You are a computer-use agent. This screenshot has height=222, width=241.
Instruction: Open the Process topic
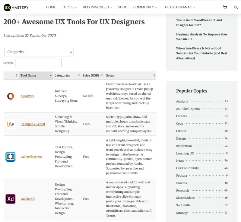click(x=181, y=183)
